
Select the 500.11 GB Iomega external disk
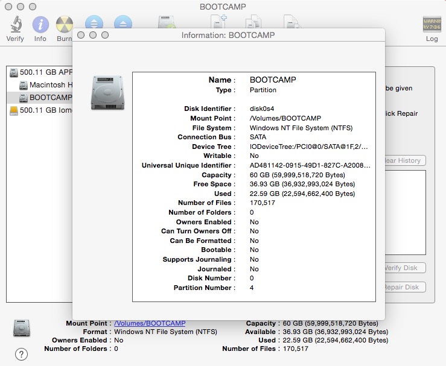click(x=40, y=110)
